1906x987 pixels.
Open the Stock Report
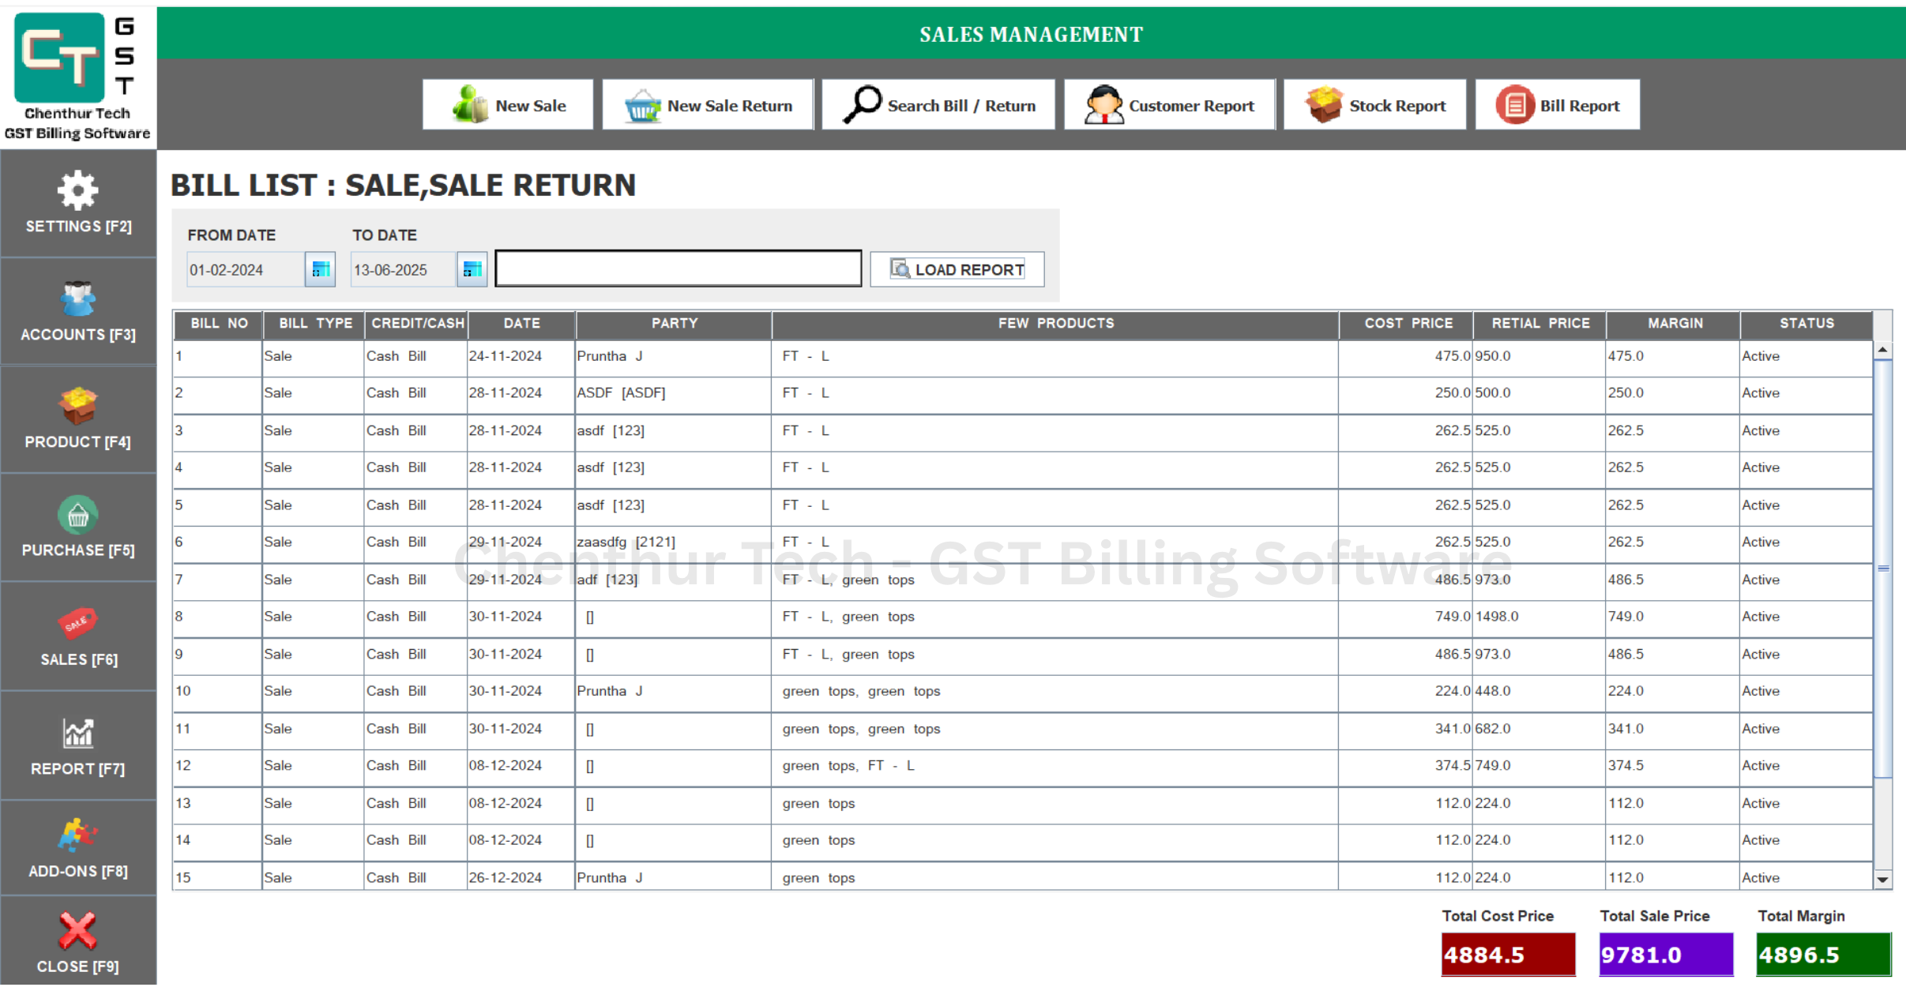click(1374, 105)
